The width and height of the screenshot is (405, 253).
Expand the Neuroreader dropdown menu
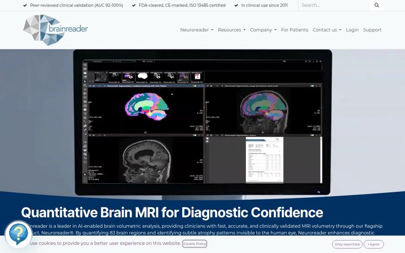click(x=196, y=30)
